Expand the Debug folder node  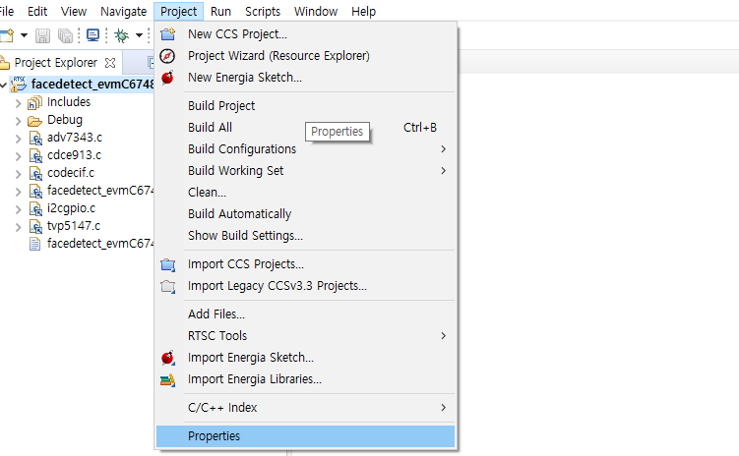coord(18,121)
